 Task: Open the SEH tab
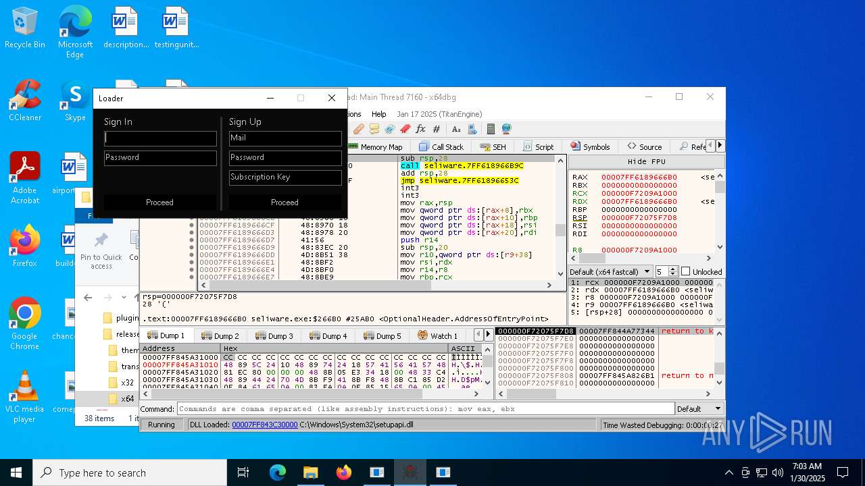[x=493, y=146]
